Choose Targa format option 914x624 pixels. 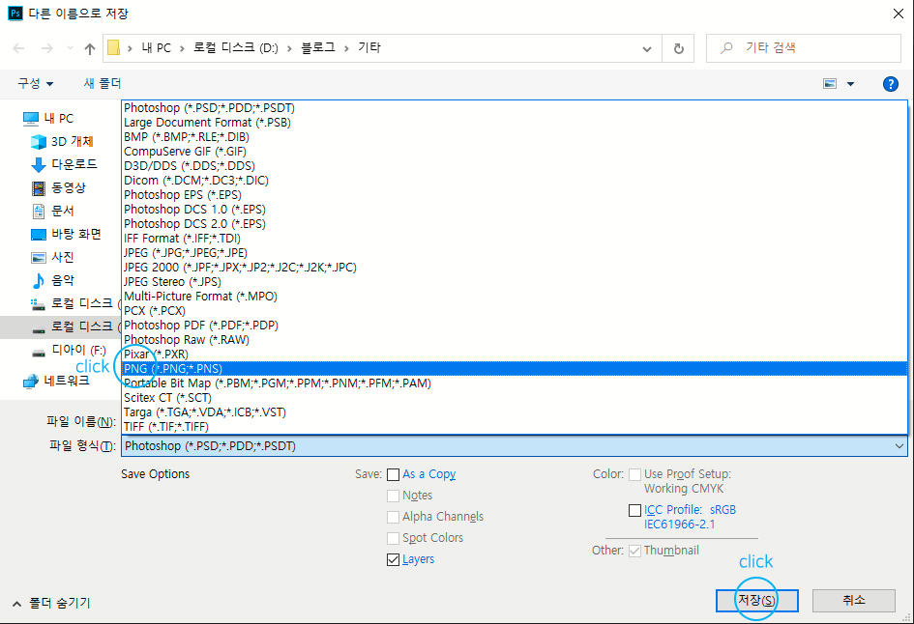point(515,412)
